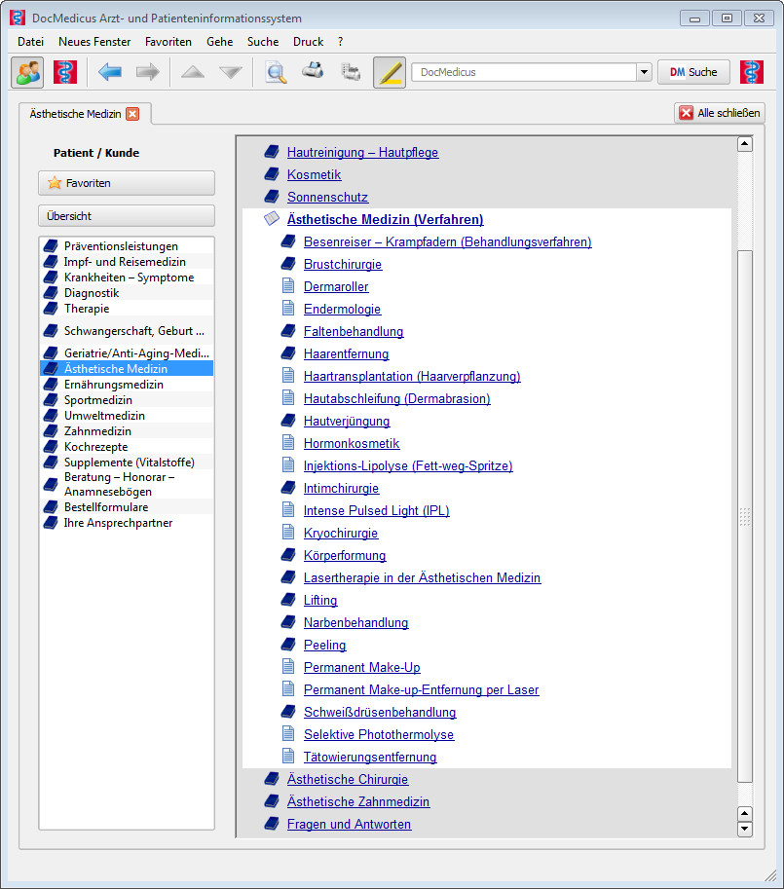Screen dimensions: 784x889
Task: Expand book icon next to Brustchirurgie
Action: pyautogui.click(x=288, y=264)
